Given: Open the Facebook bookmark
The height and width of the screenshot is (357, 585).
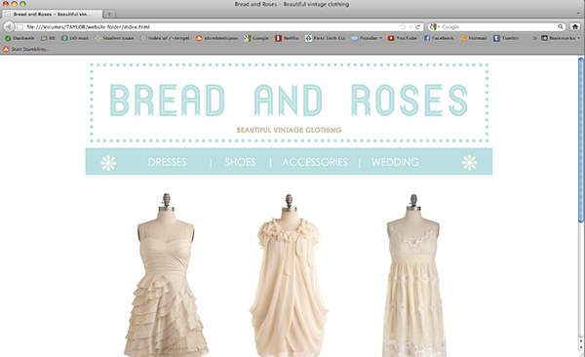Looking at the screenshot, I should [x=439, y=38].
